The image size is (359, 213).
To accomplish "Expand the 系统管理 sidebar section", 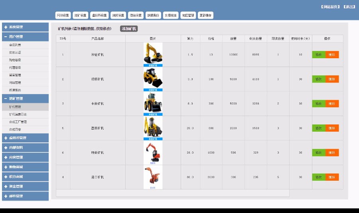I will click(x=25, y=27).
